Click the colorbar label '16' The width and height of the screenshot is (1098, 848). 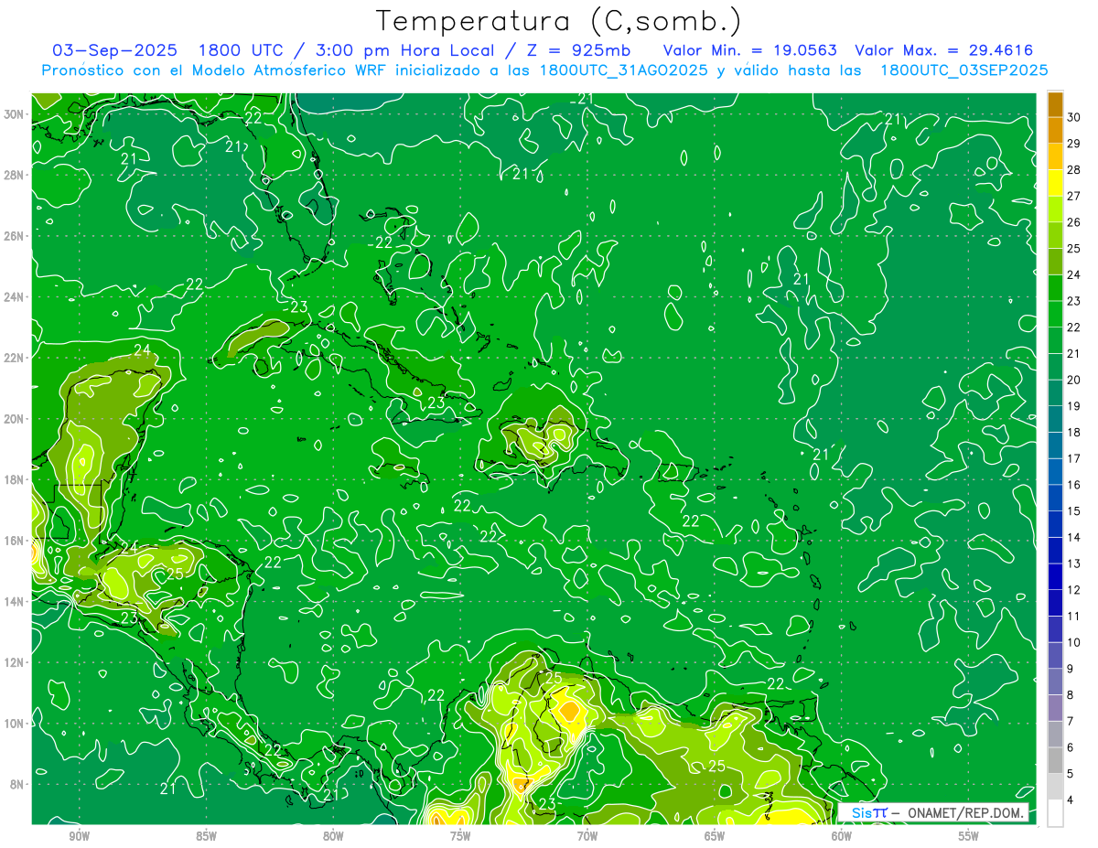[x=1074, y=485]
